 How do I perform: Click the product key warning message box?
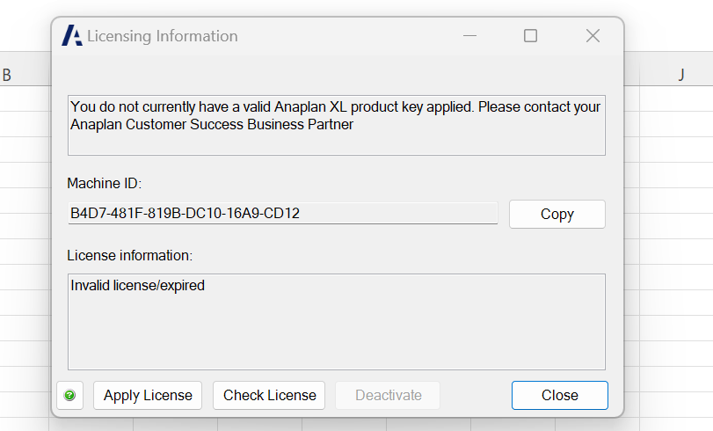pyautogui.click(x=336, y=124)
